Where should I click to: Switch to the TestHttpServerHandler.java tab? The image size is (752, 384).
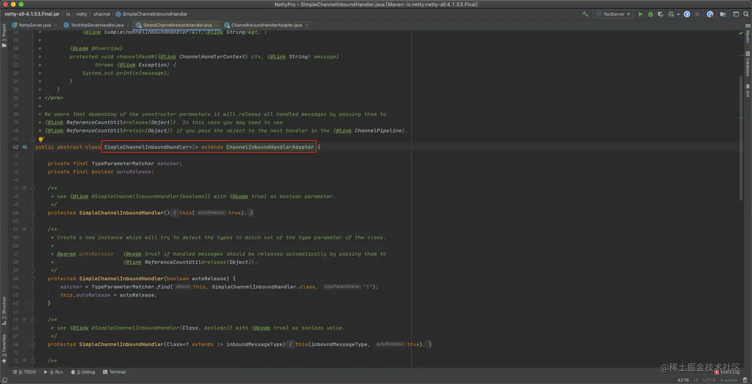[97, 25]
